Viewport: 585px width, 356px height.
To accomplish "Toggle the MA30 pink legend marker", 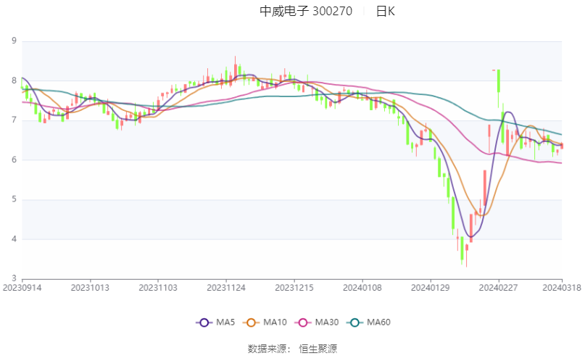I will 303,323.
